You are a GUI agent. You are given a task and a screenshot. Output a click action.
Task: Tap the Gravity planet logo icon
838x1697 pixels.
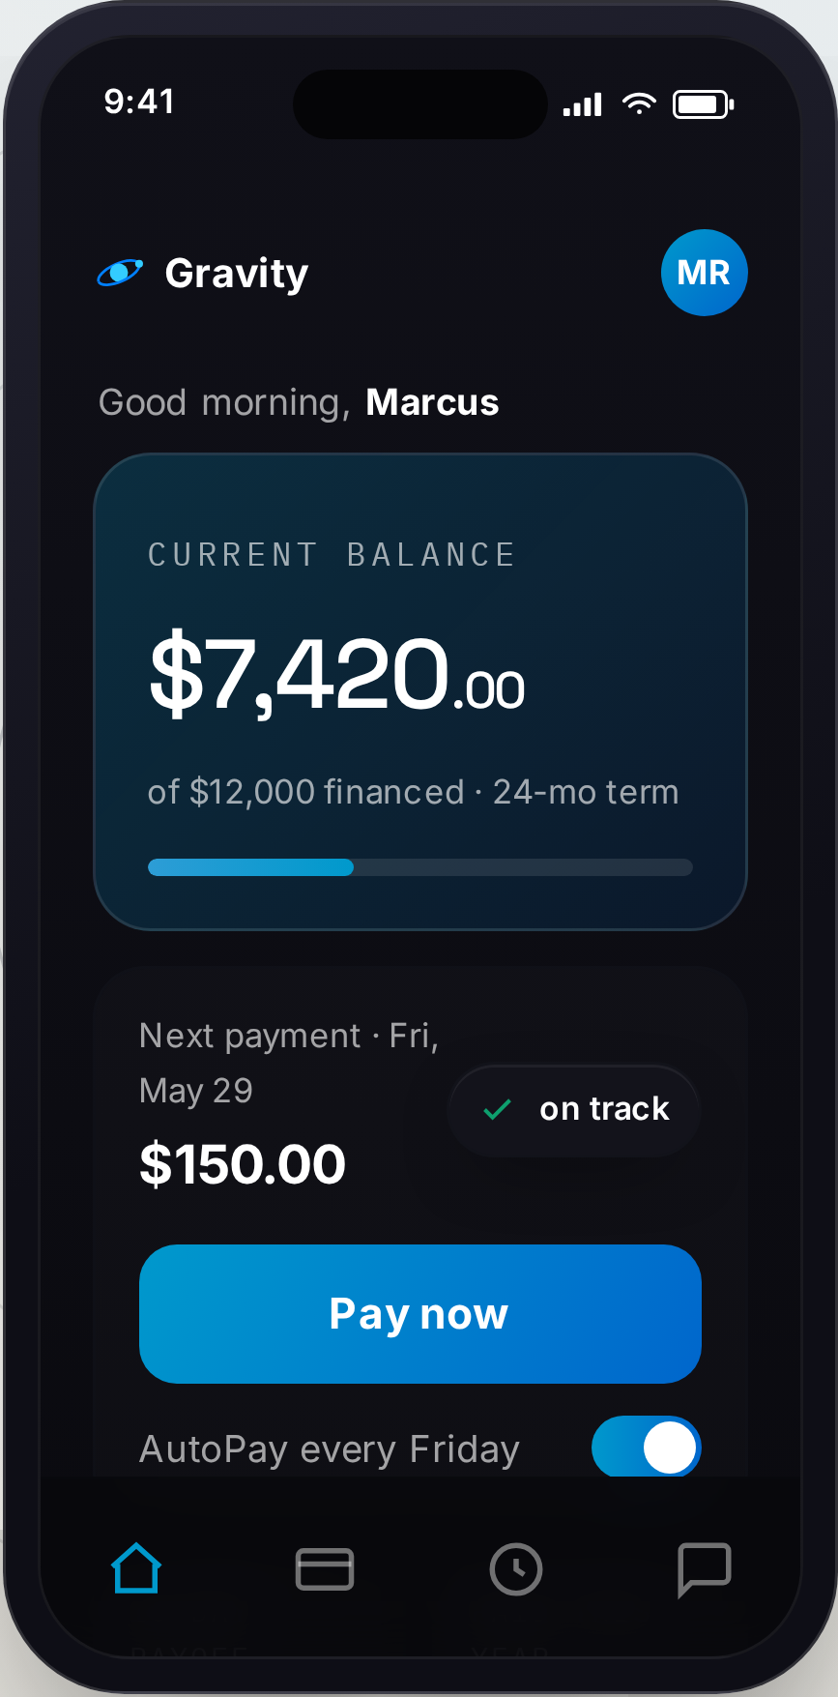pyautogui.click(x=121, y=273)
